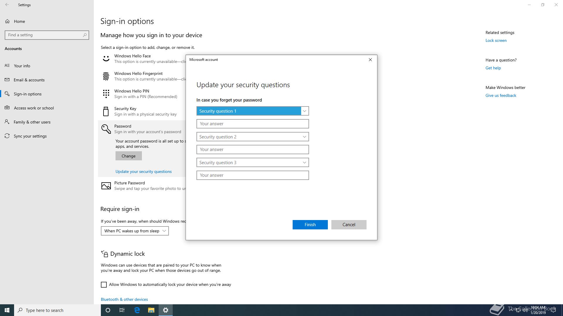The width and height of the screenshot is (563, 316).
Task: Open Task View on the taskbar
Action: 122,310
